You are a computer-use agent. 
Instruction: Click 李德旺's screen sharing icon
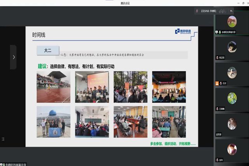217,32
